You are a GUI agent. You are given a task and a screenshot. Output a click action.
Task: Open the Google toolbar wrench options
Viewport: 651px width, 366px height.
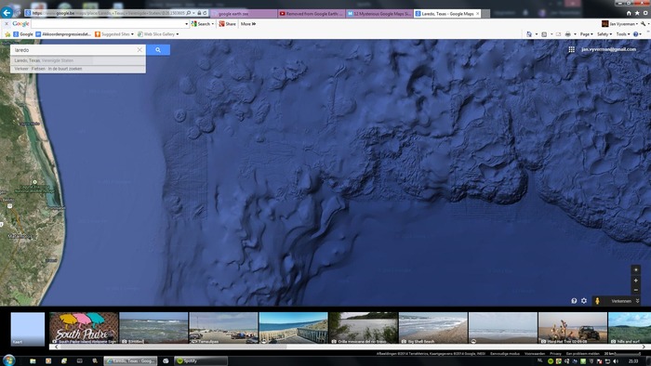(x=644, y=24)
